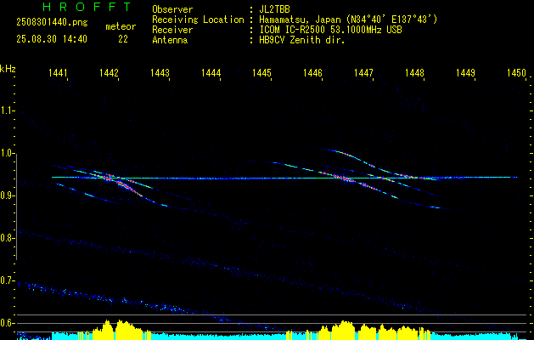534x340 pixels.
Task: Click the Hamamatsu, Japan location text
Action: coord(348,20)
